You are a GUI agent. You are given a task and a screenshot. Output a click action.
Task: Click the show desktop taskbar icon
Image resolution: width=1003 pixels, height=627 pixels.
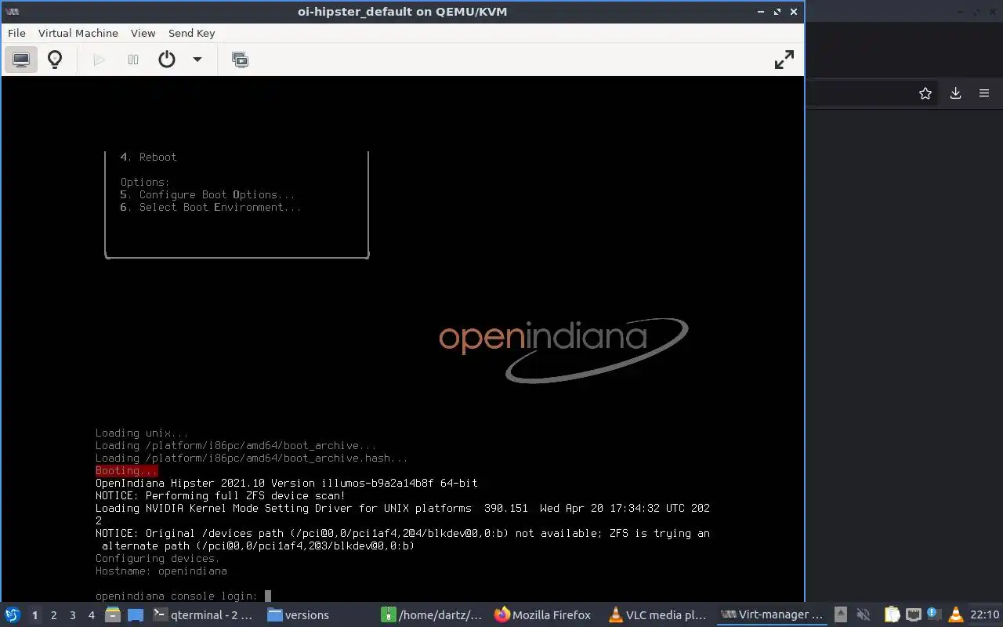tap(136, 614)
